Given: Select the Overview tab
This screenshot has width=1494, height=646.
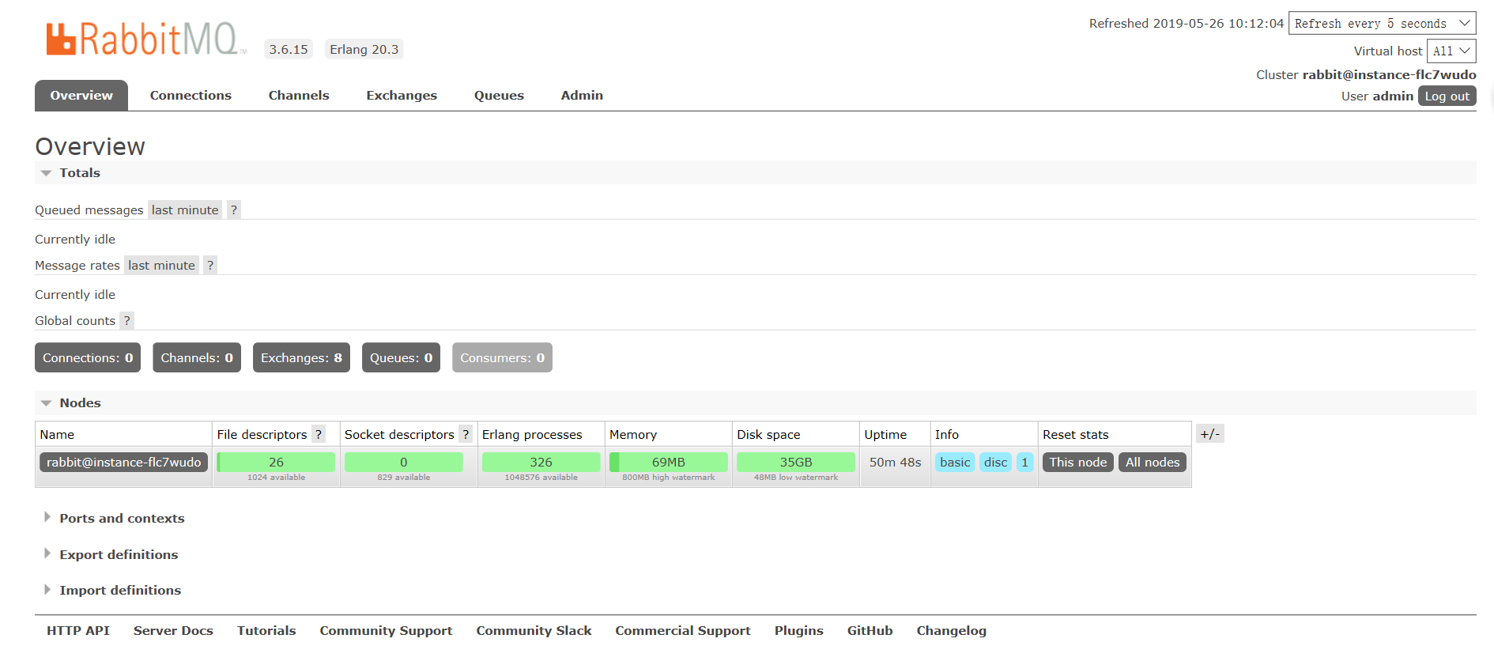Looking at the screenshot, I should tap(81, 95).
